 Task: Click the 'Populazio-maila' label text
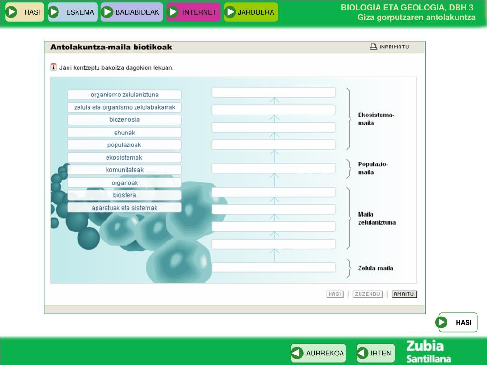(x=373, y=168)
